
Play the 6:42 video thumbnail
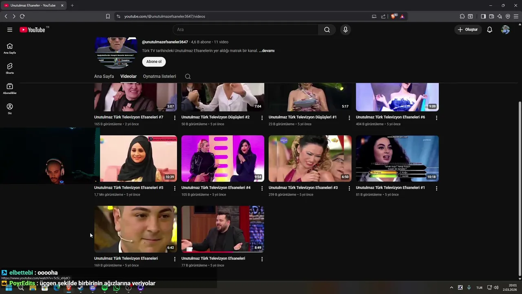point(135,229)
